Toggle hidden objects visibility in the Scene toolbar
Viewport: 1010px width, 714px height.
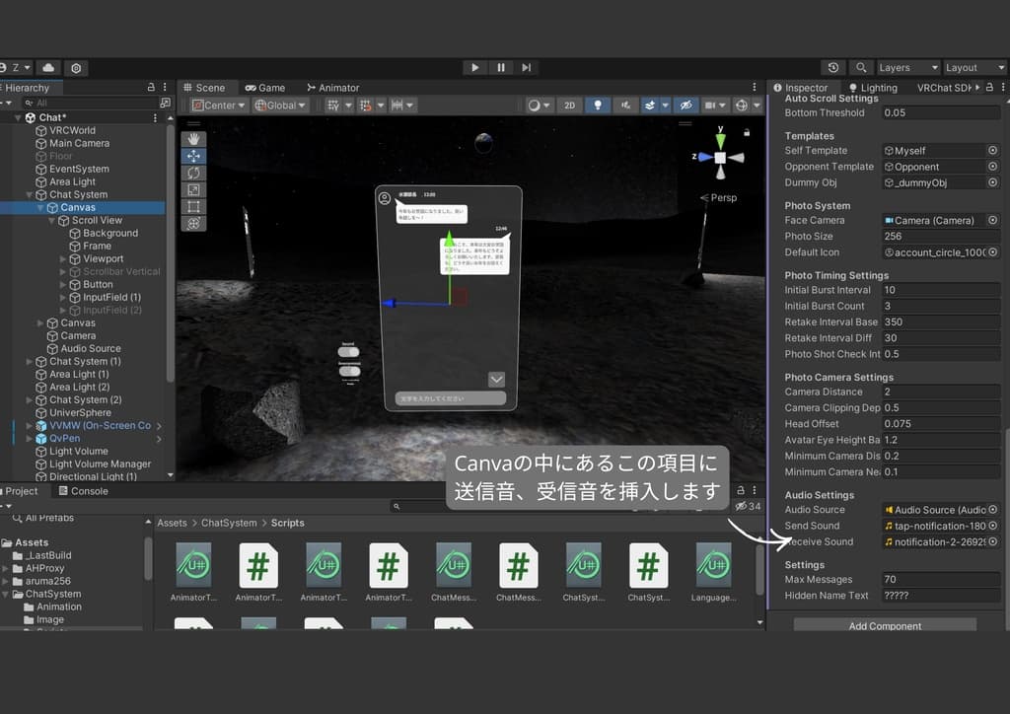685,106
